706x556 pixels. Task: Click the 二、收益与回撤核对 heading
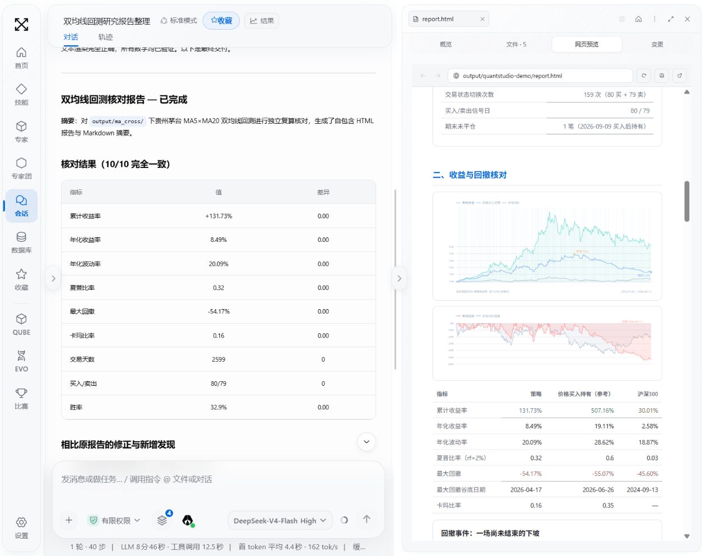pyautogui.click(x=470, y=175)
